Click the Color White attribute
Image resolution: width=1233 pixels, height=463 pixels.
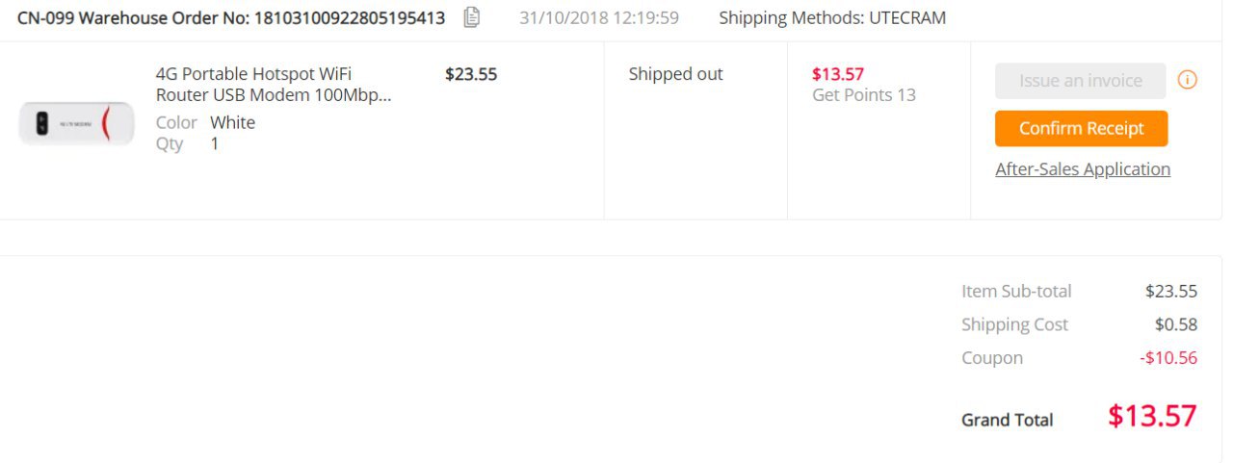[205, 122]
